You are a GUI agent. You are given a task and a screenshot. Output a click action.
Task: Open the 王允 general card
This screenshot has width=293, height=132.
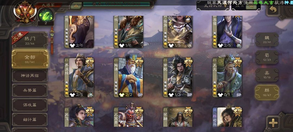point(227,78)
